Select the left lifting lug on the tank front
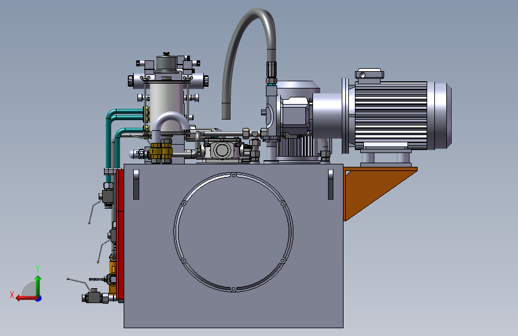 [136, 185]
